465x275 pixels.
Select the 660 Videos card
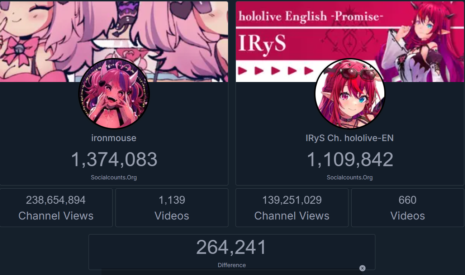[408, 208]
